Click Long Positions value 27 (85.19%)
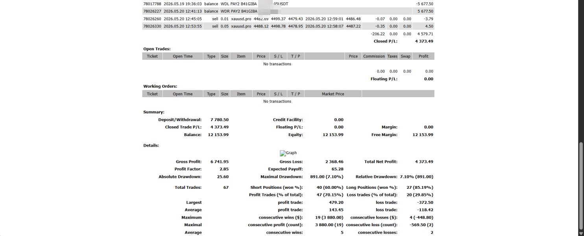This screenshot has width=584, height=236. tap(420, 188)
